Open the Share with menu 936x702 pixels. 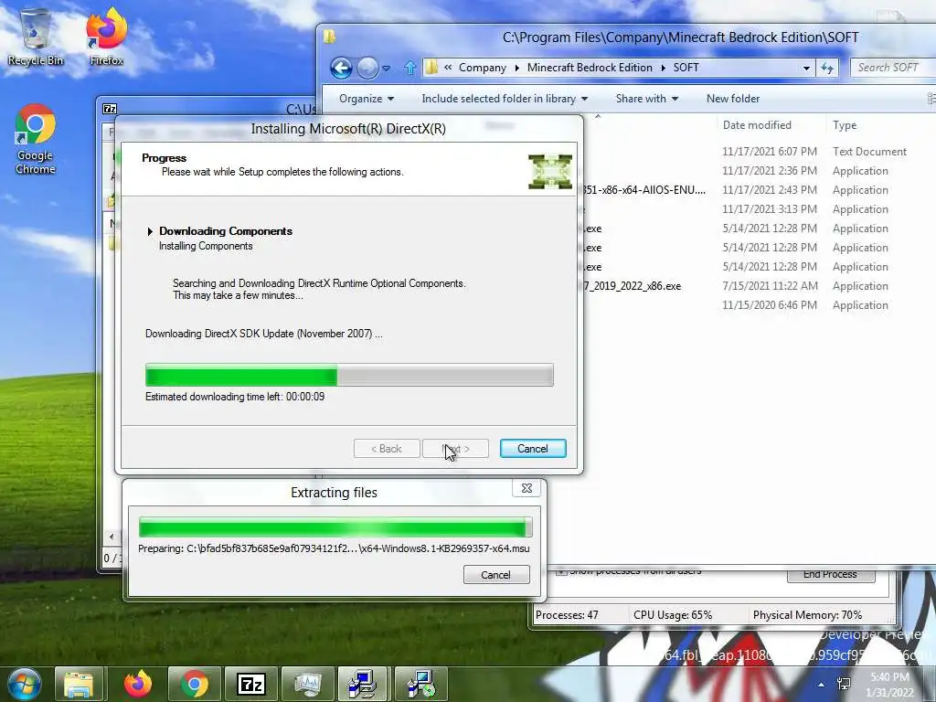647,99
